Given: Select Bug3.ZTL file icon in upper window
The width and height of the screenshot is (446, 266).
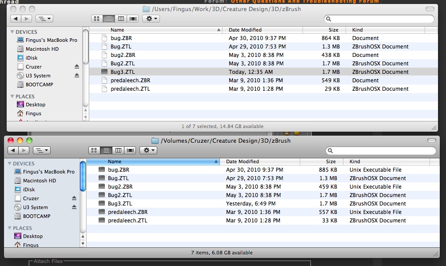Looking at the screenshot, I should click(104, 72).
